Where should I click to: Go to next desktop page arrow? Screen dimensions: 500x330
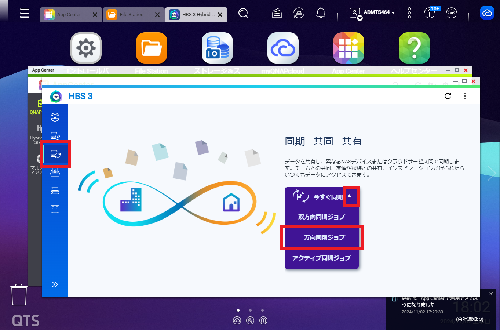pos(492,173)
